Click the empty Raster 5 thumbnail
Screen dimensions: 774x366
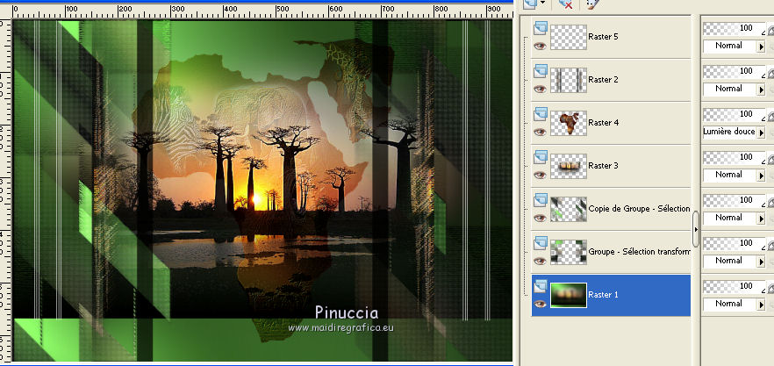click(x=568, y=37)
